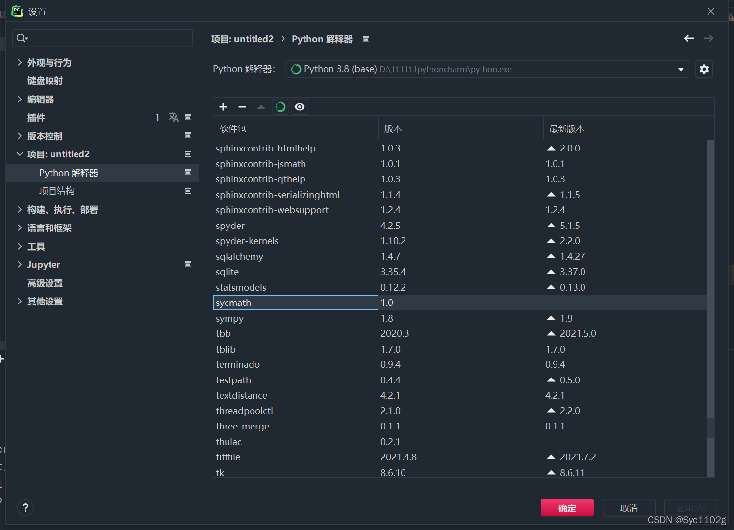This screenshot has height=530, width=734.
Task: Click upgrade arrow for sympy 1.9
Action: tap(551, 318)
